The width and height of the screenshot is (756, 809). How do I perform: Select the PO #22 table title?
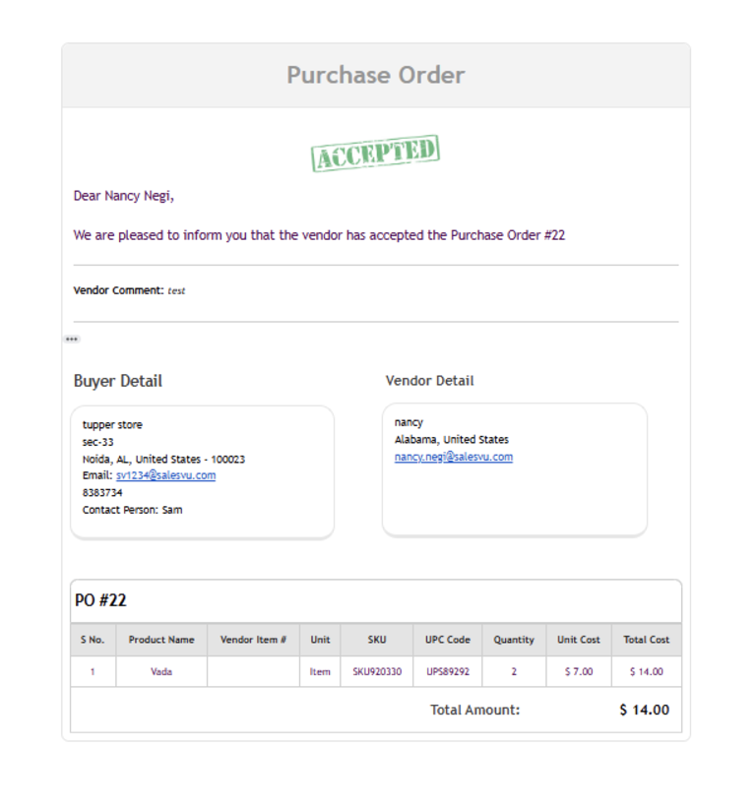(100, 600)
